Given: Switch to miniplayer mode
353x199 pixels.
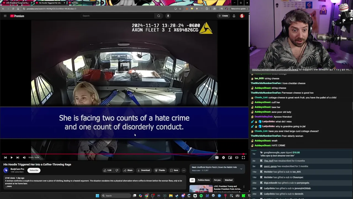Looking at the screenshot, I should (x=230, y=158).
